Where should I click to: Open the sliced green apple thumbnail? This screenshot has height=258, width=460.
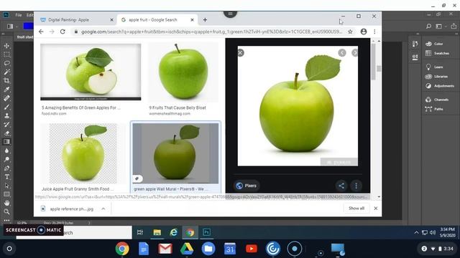(91, 72)
